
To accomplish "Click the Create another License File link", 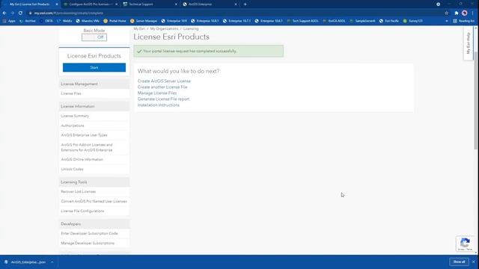I will coord(162,87).
